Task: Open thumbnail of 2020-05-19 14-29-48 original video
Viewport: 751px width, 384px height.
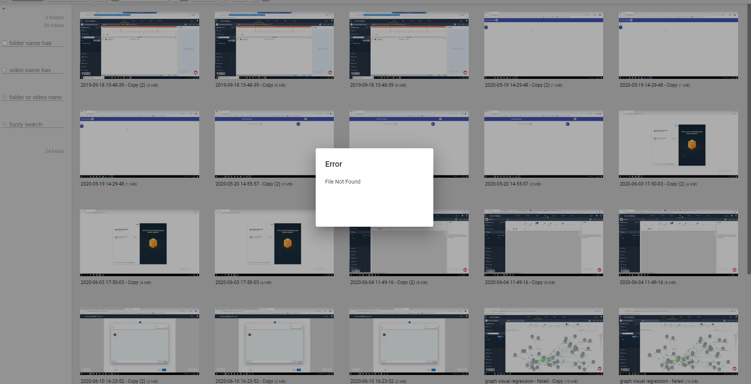Action: 140,144
